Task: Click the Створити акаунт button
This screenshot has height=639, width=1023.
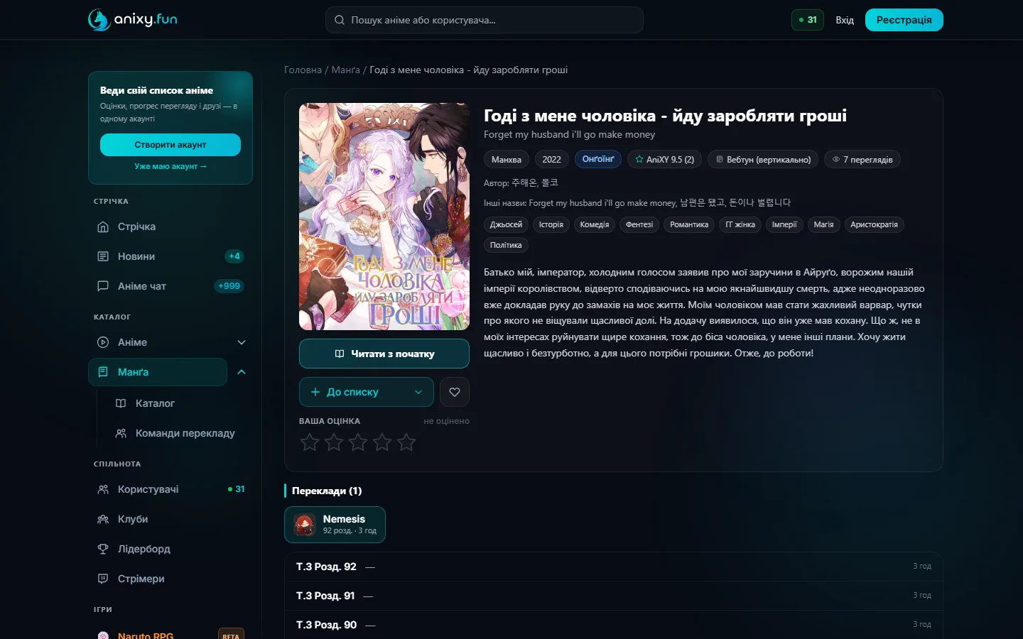Action: point(170,145)
